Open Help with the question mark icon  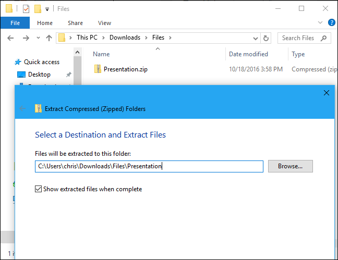coord(331,23)
